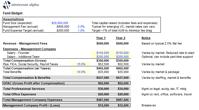The height and width of the screenshot is (110, 199).
Task: Click Year 2 compensation with taxes $402,500
Action: coord(122,68)
